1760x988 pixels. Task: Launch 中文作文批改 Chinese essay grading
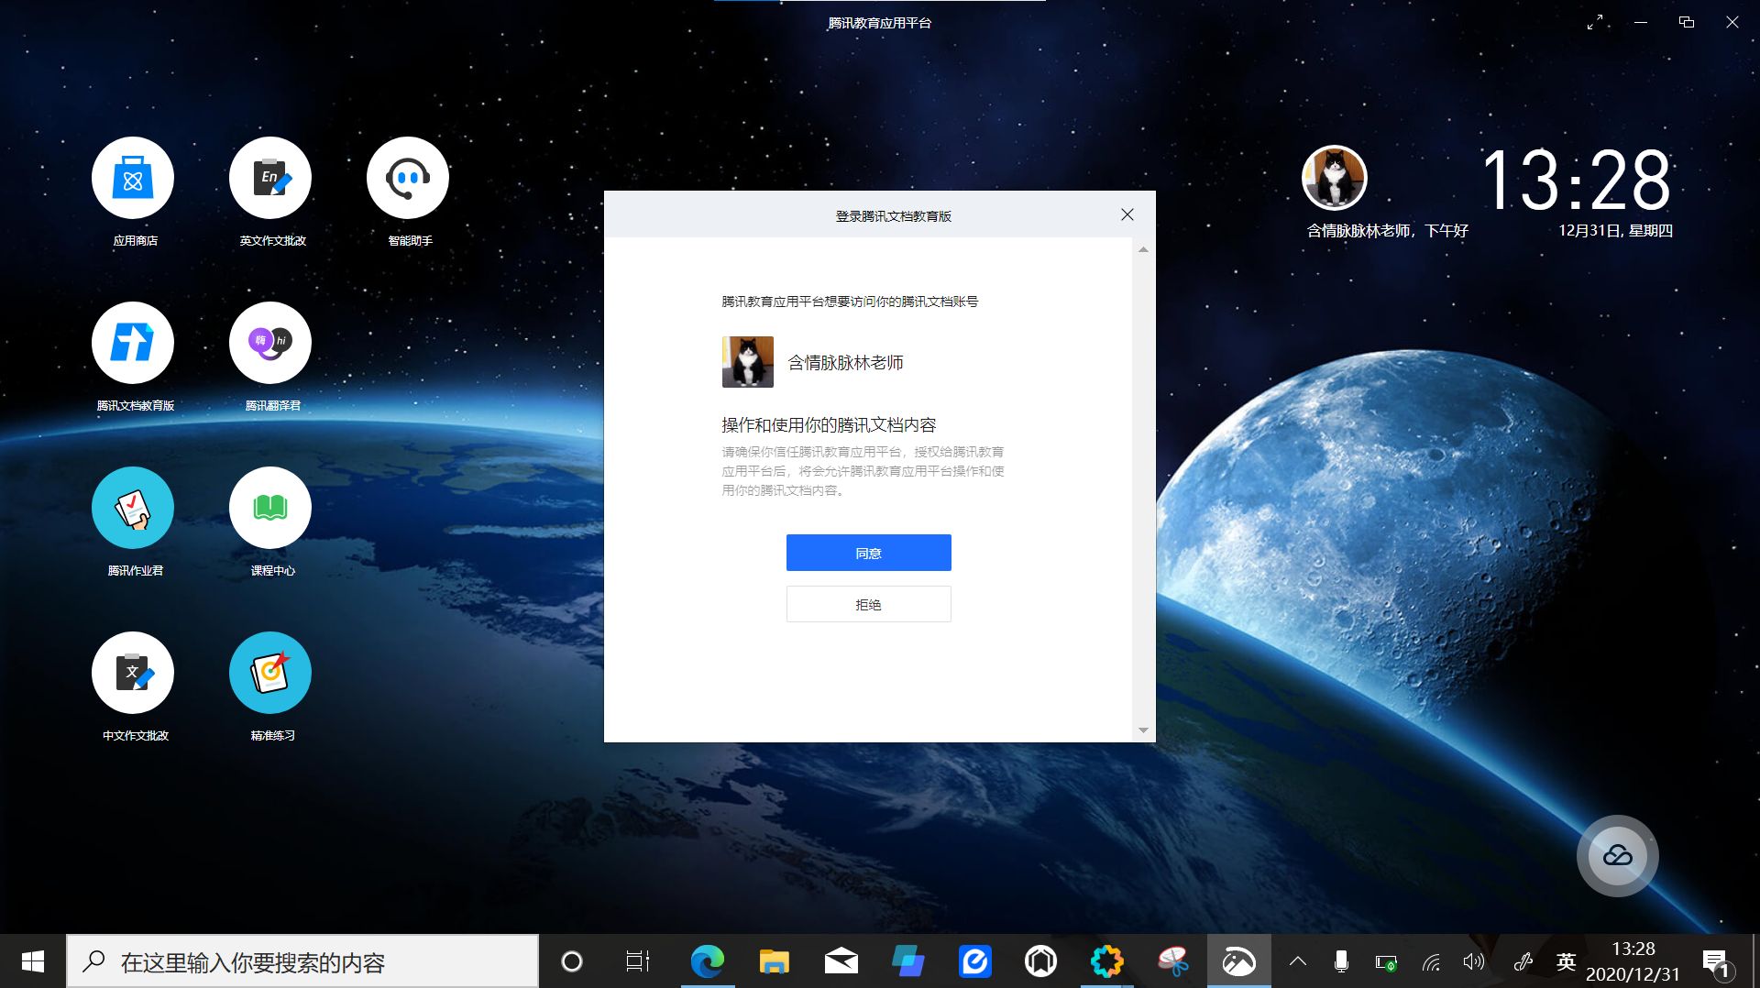click(x=133, y=673)
